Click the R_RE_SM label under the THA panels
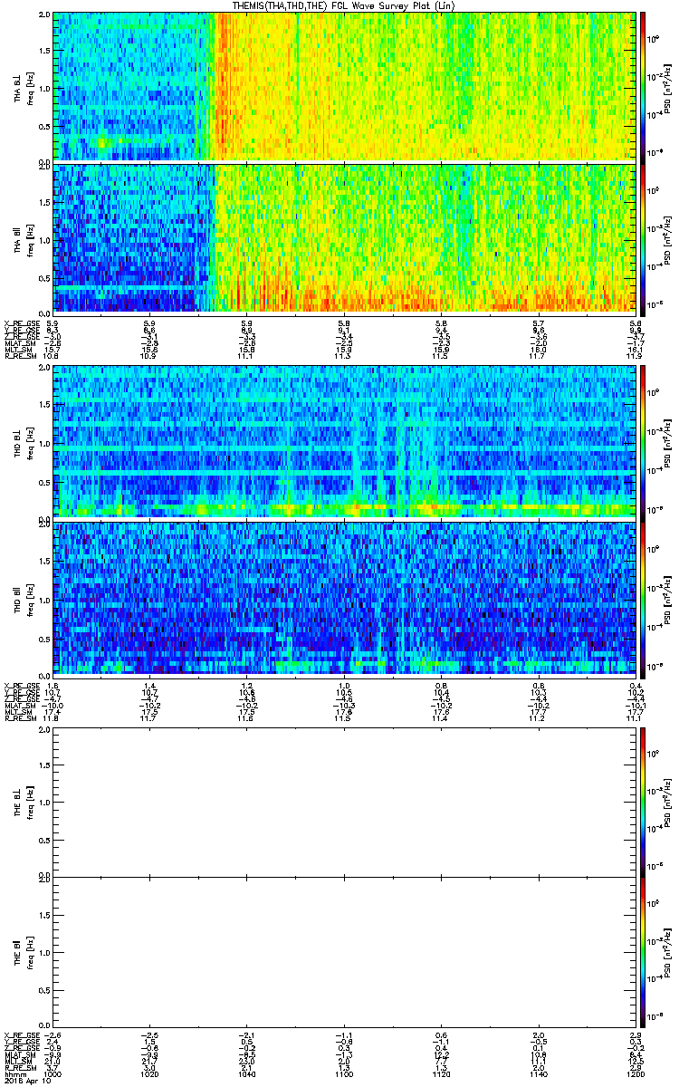Viewport: 679px width, 1087px height. point(20,357)
